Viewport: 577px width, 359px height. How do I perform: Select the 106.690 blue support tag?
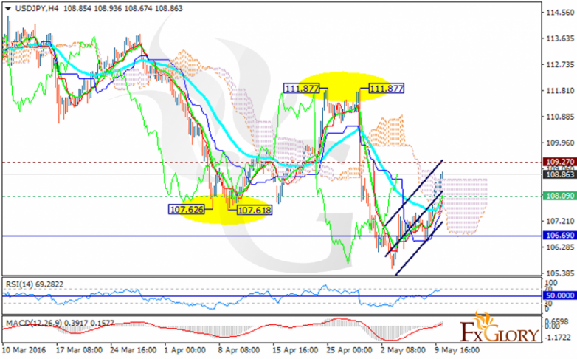click(560, 236)
